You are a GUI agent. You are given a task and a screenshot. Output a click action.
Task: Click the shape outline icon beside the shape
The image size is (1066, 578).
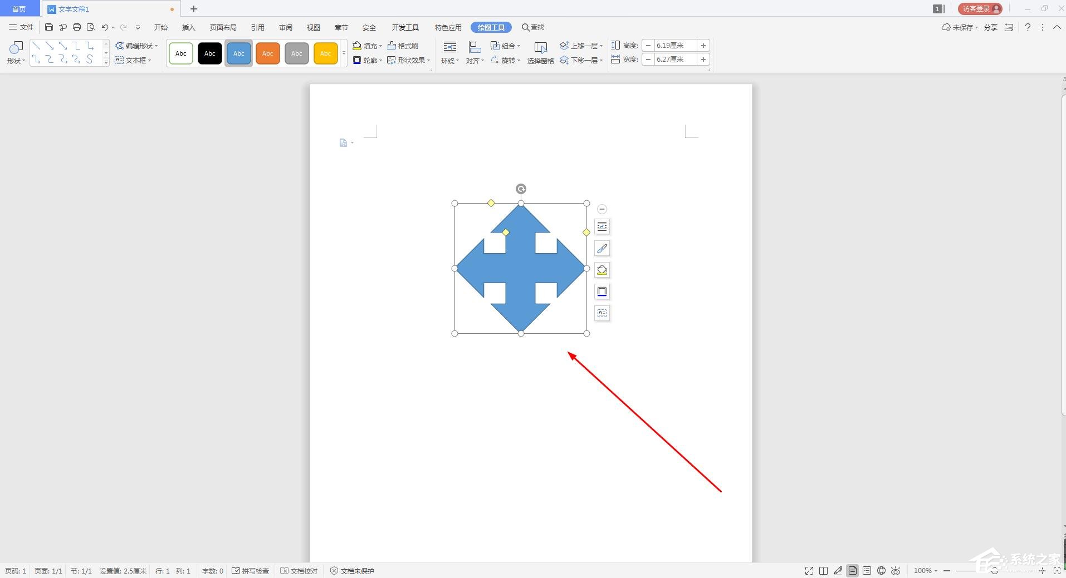tap(602, 292)
